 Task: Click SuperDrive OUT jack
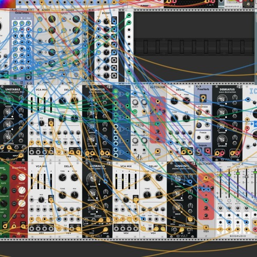point(23,227)
